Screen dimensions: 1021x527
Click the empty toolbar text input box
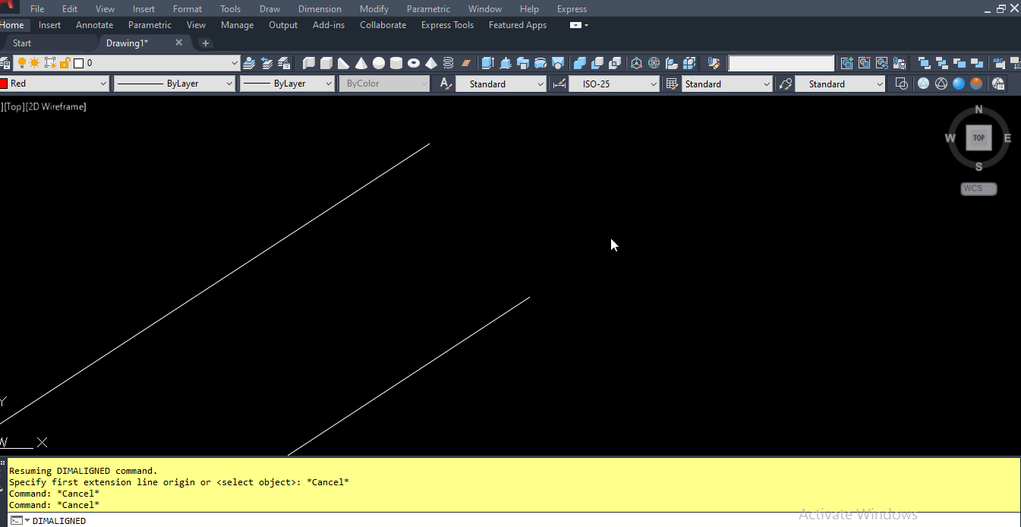(x=781, y=63)
